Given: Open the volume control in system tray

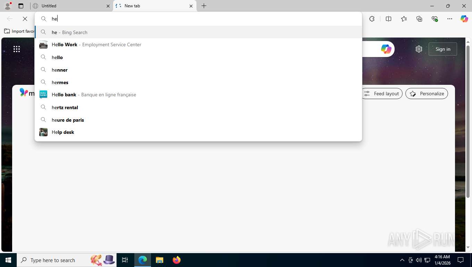Looking at the screenshot, I should tap(419, 260).
